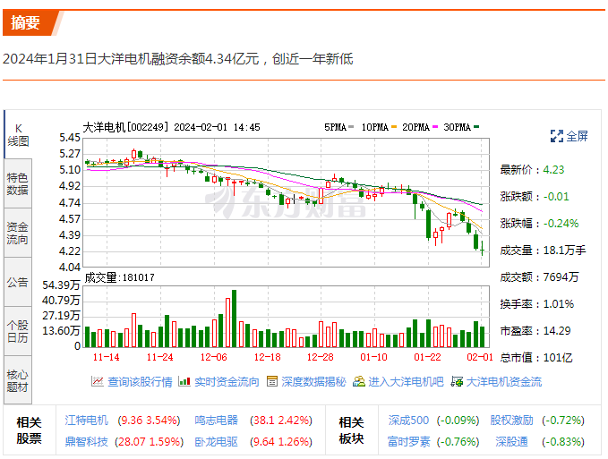This screenshot has width=608, height=459.
Task: Click the 实时资金流向 bar chart icon
Action: point(184,381)
